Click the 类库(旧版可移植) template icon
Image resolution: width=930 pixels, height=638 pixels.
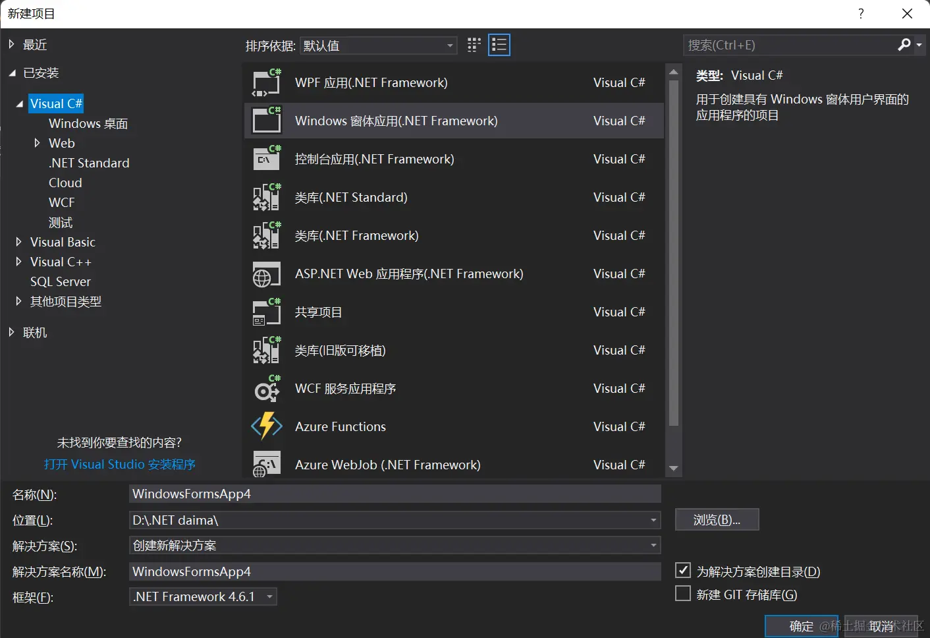pos(267,350)
